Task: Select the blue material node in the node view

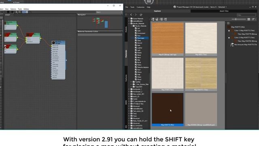Action: 58,60
